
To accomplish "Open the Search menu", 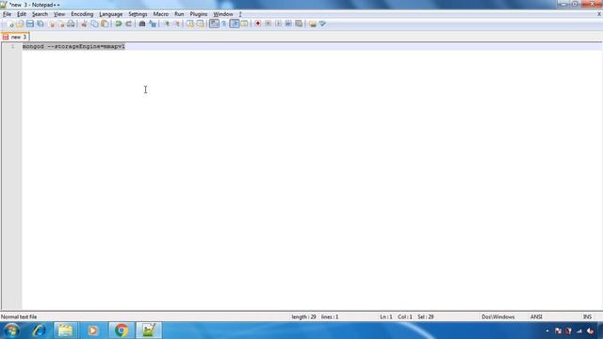I will click(x=40, y=14).
